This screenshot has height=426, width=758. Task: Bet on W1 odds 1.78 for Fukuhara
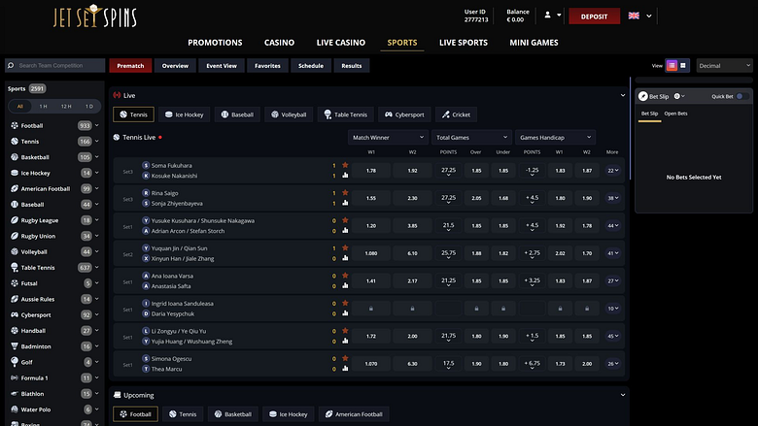371,171
